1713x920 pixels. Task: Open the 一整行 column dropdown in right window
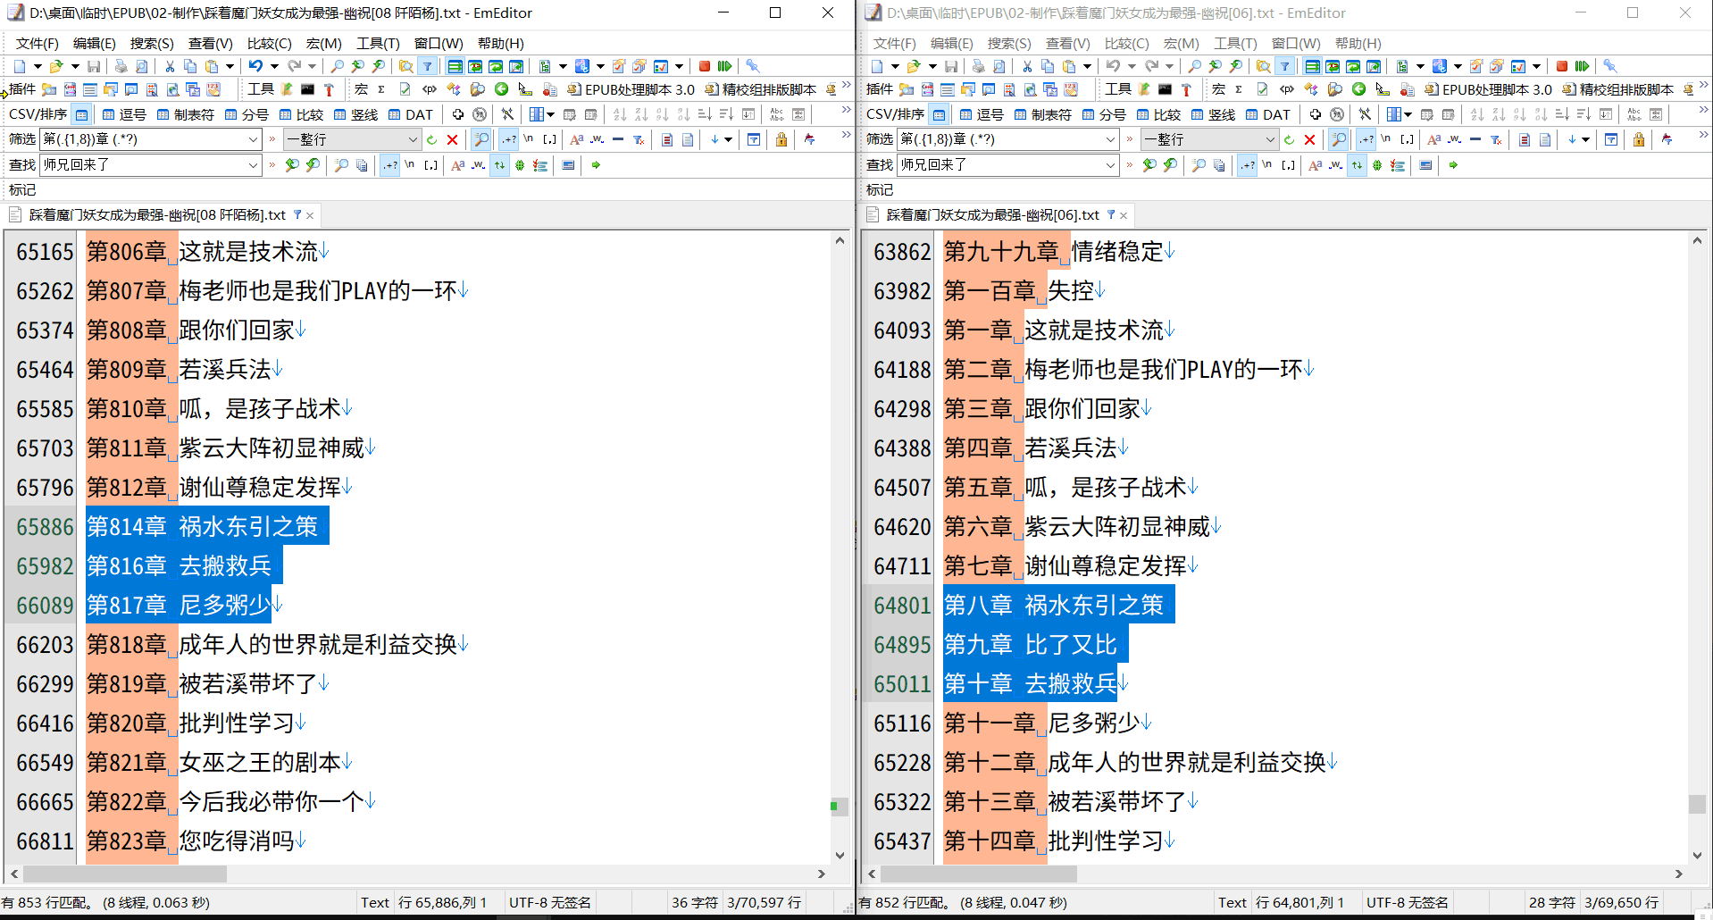(x=1270, y=139)
